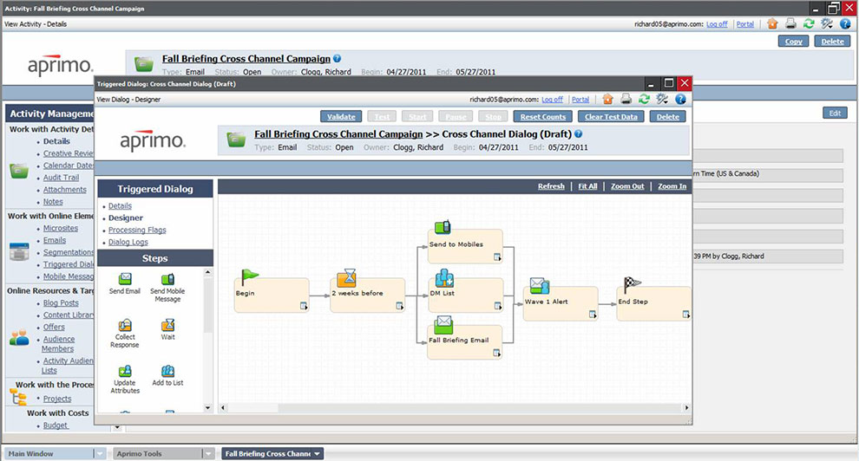This screenshot has height=461, width=859.
Task: Click Fall Briefing Cross Channel Campaign breadcrumb link
Action: click(338, 134)
